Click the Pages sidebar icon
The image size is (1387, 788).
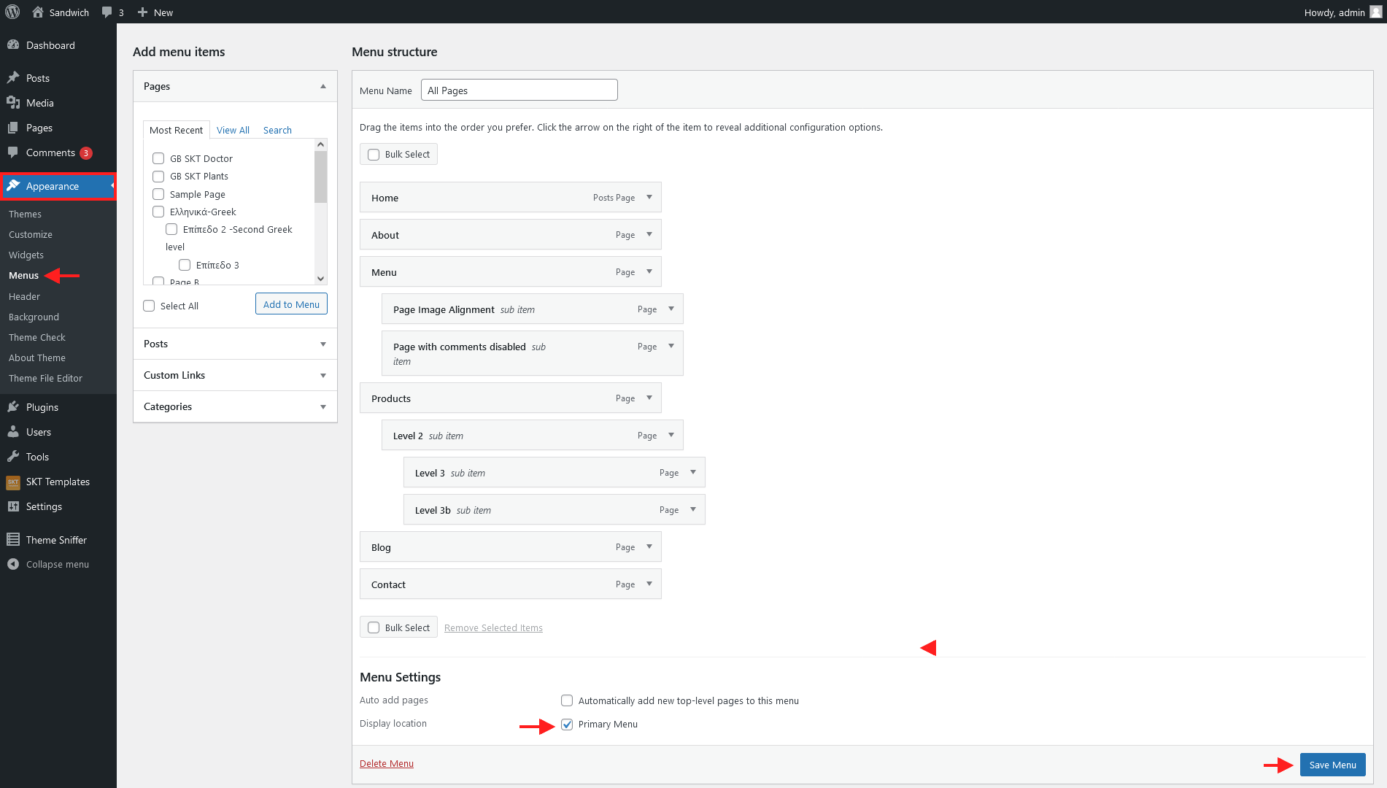[x=13, y=128]
